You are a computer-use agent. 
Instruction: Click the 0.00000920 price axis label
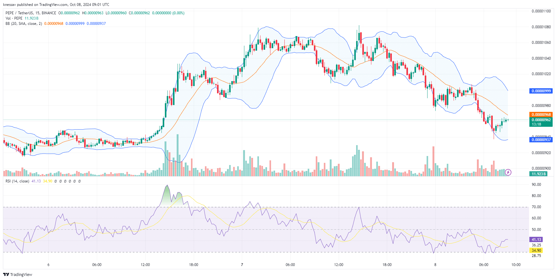point(541,153)
